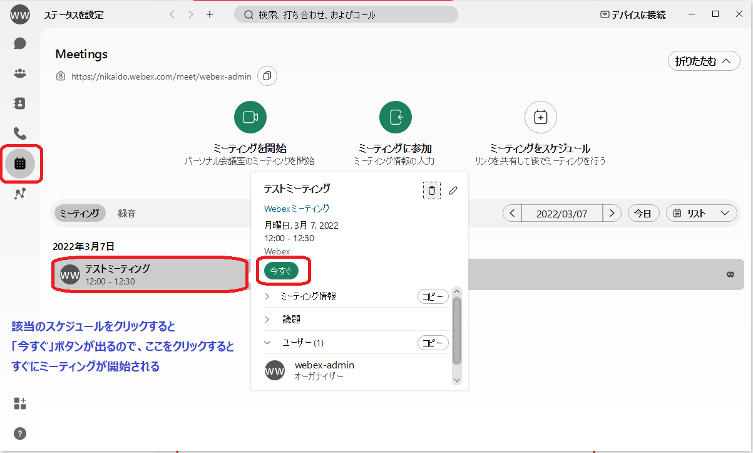This screenshot has height=453, width=753.
Task: Open the Calling phone icon
Action: [20, 133]
